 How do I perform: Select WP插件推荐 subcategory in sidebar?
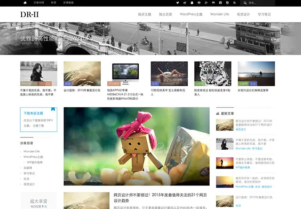point(35,162)
